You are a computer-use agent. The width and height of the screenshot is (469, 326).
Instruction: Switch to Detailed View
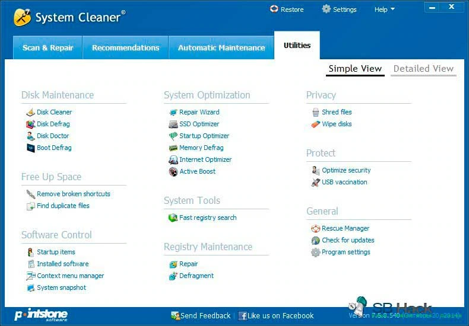coord(423,69)
